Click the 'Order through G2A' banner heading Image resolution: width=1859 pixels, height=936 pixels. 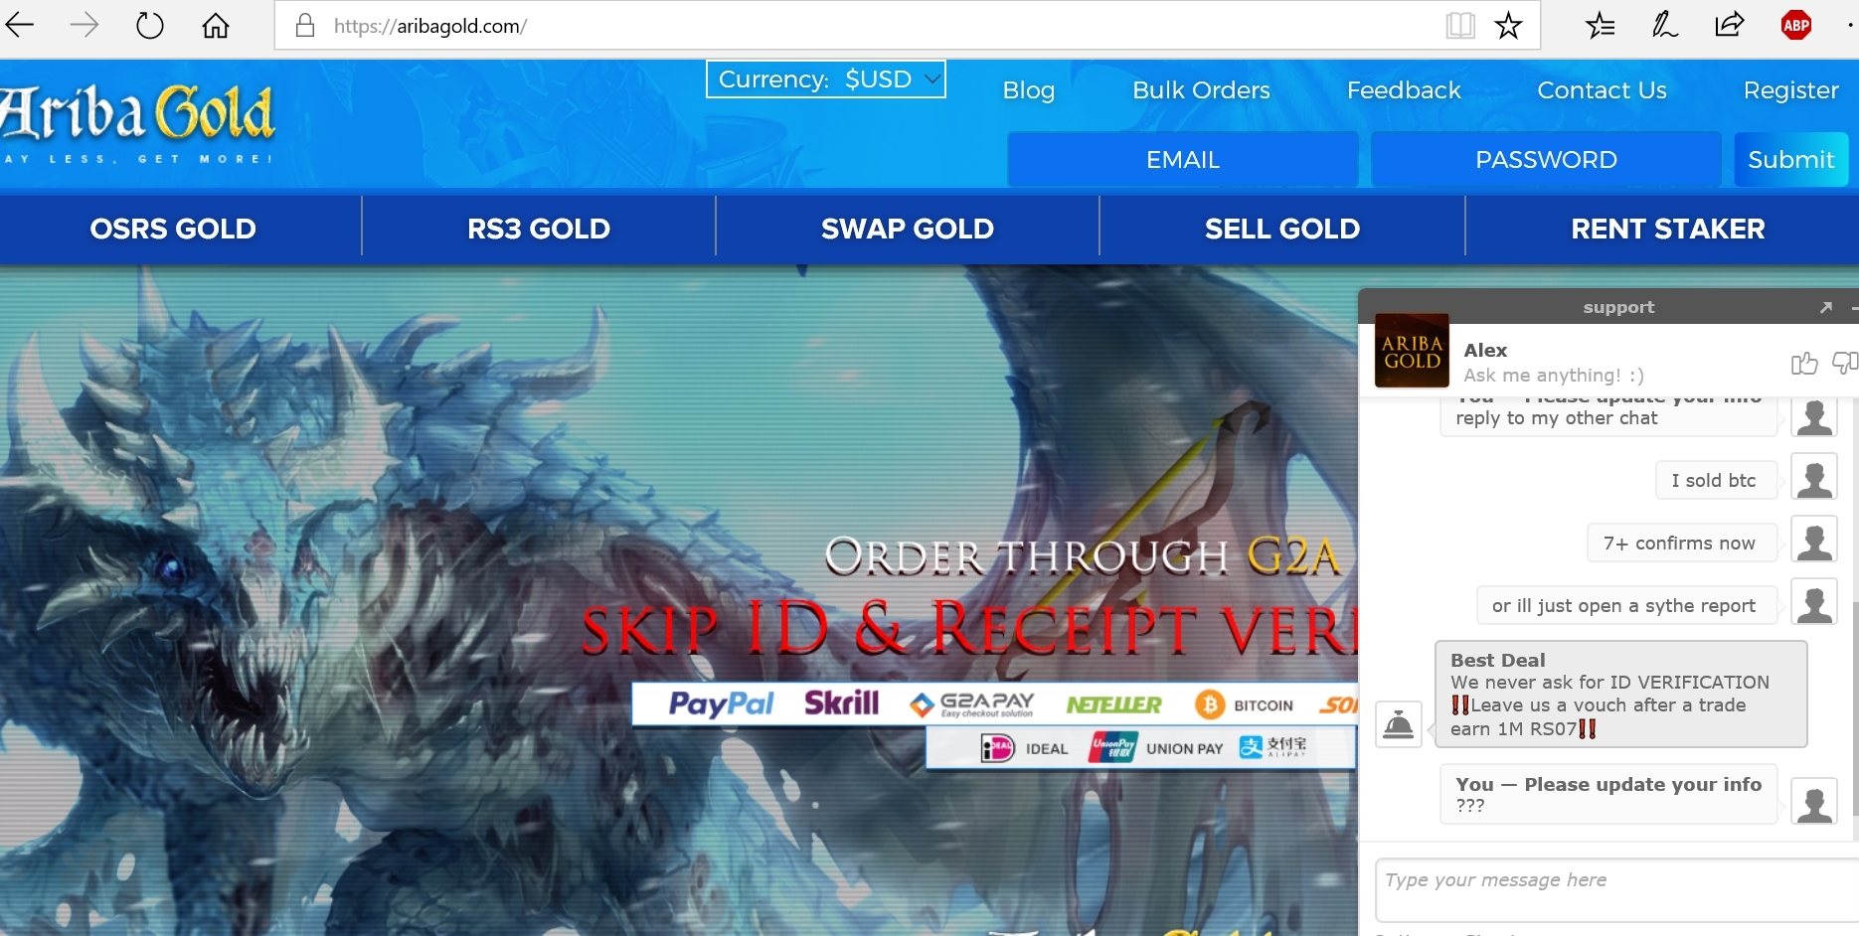point(1083,555)
